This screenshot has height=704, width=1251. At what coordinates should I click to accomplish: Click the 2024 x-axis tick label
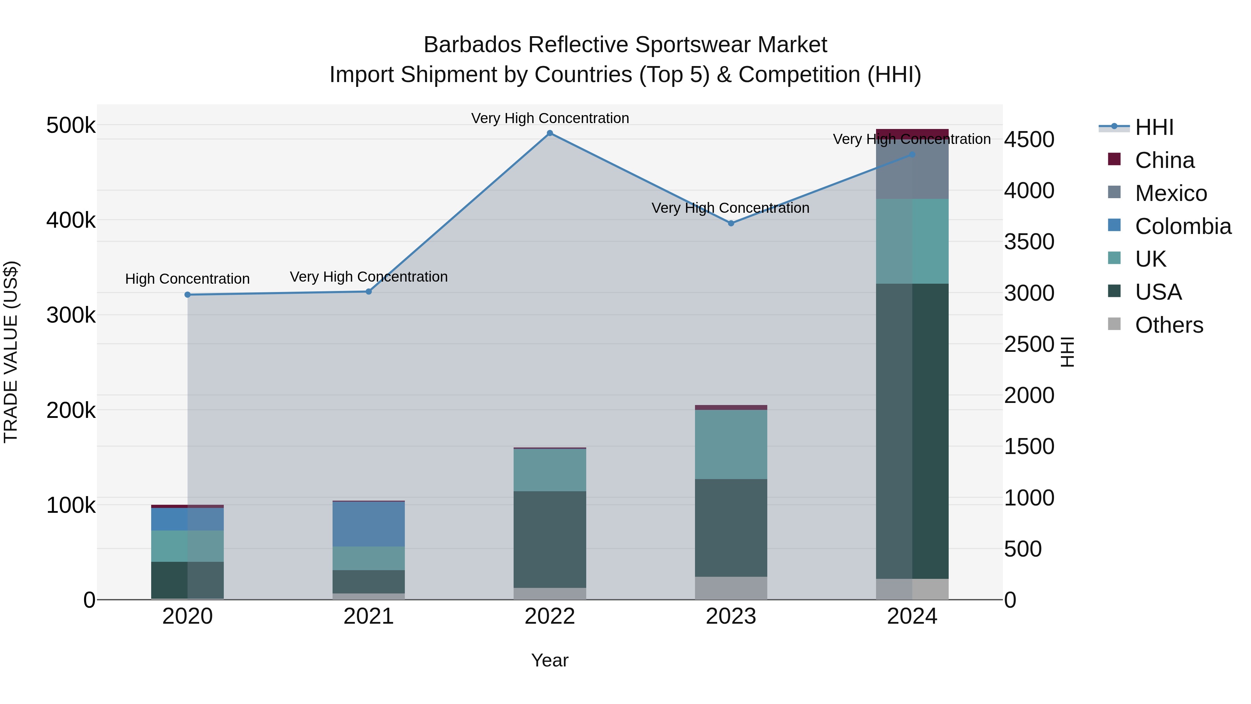pos(912,616)
